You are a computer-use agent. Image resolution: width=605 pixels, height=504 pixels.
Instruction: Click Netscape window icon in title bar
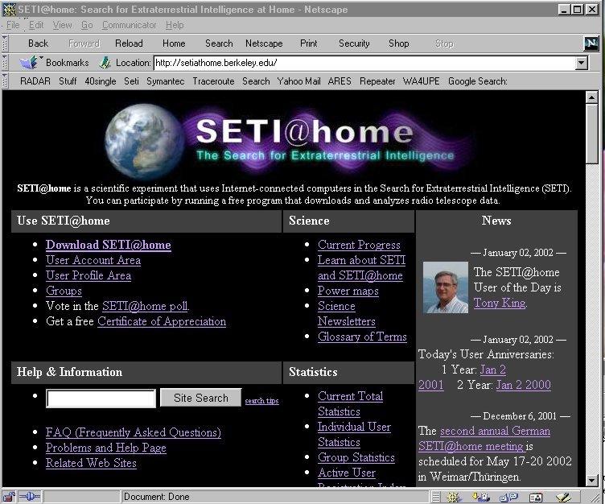coord(10,10)
